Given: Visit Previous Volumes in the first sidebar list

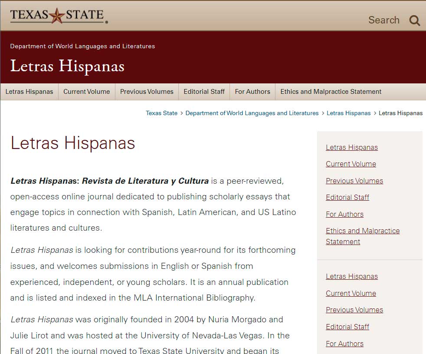Looking at the screenshot, I should [x=354, y=181].
